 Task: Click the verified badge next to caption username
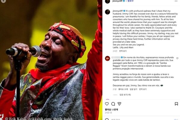pyautogui.click(x=124, y=11)
